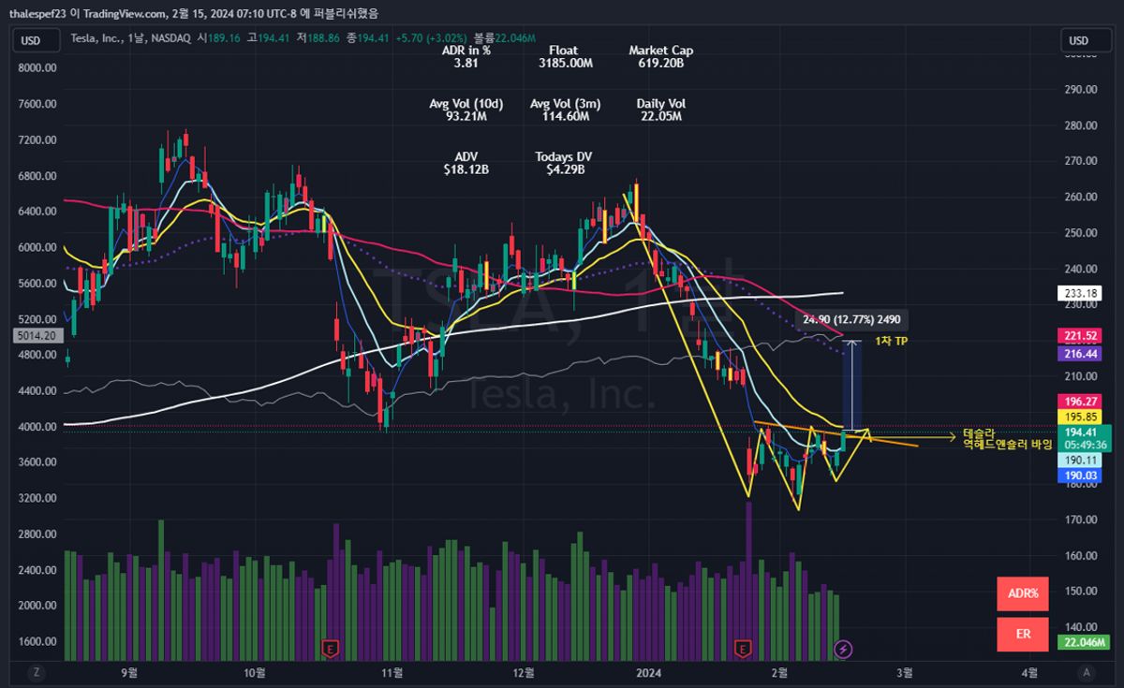Toggle the red ER button
The image size is (1124, 688).
point(1023,634)
